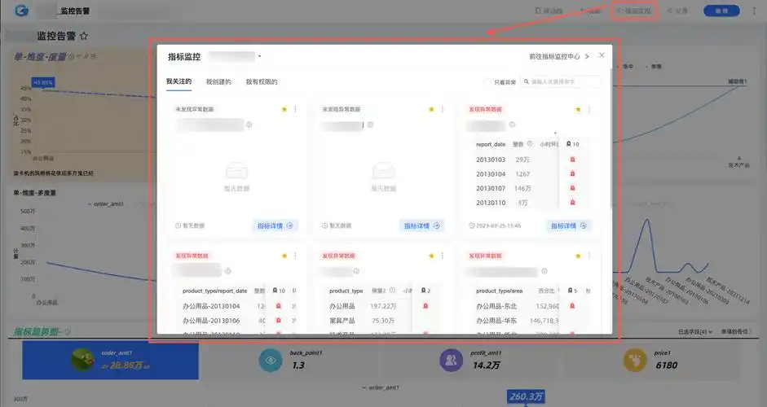This screenshot has width=767, height=407.
Task: Click the 办公用品-华东 row
Action: coord(531,321)
